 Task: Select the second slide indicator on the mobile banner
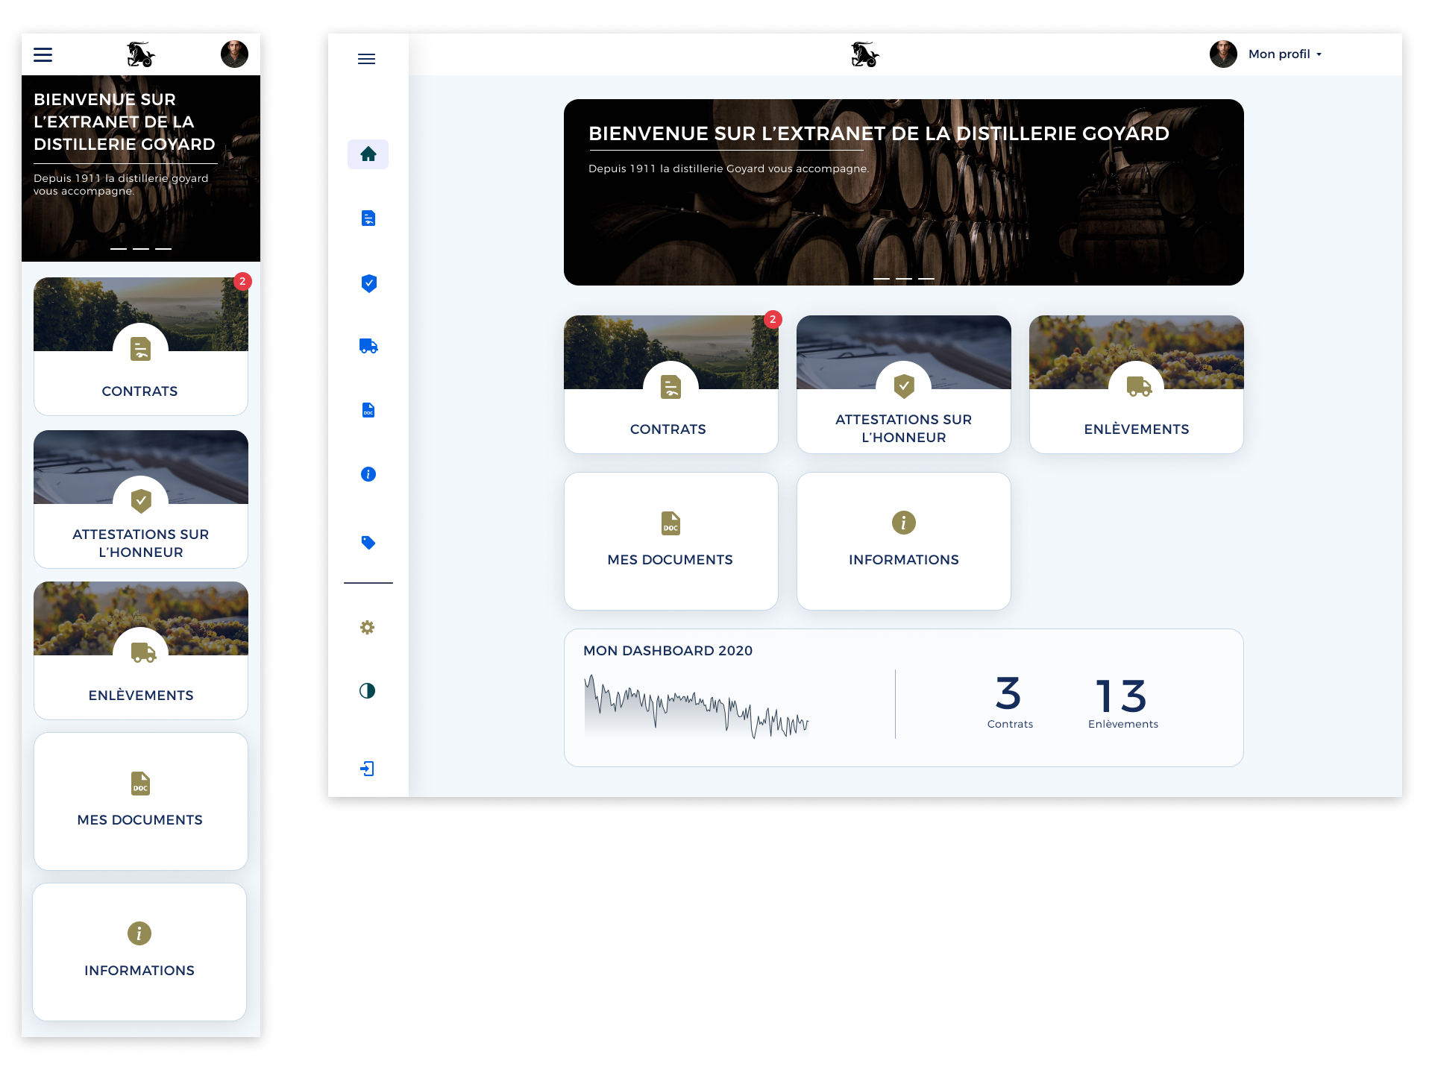point(140,248)
